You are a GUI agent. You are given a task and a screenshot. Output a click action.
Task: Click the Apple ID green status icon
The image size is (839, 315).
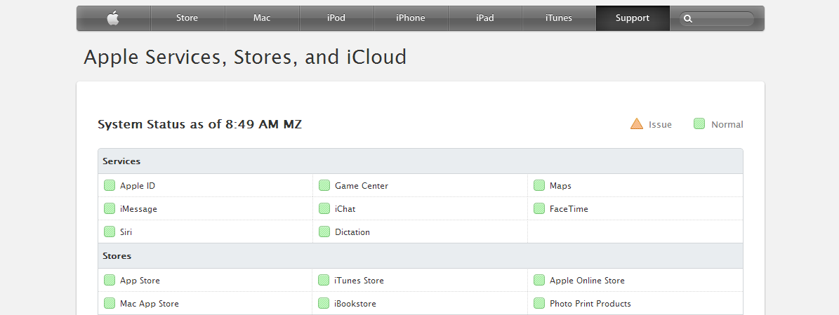(110, 186)
